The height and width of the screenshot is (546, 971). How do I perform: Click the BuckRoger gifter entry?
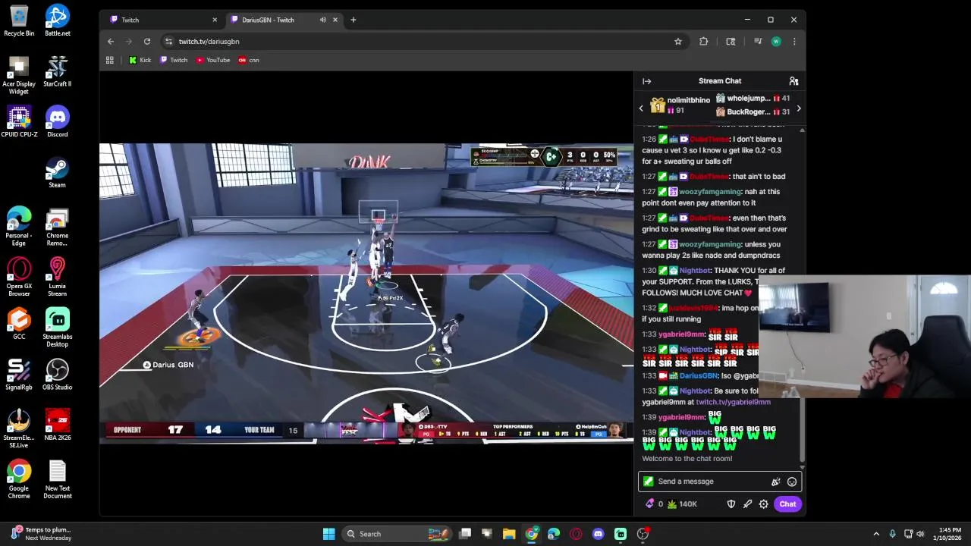click(753, 112)
